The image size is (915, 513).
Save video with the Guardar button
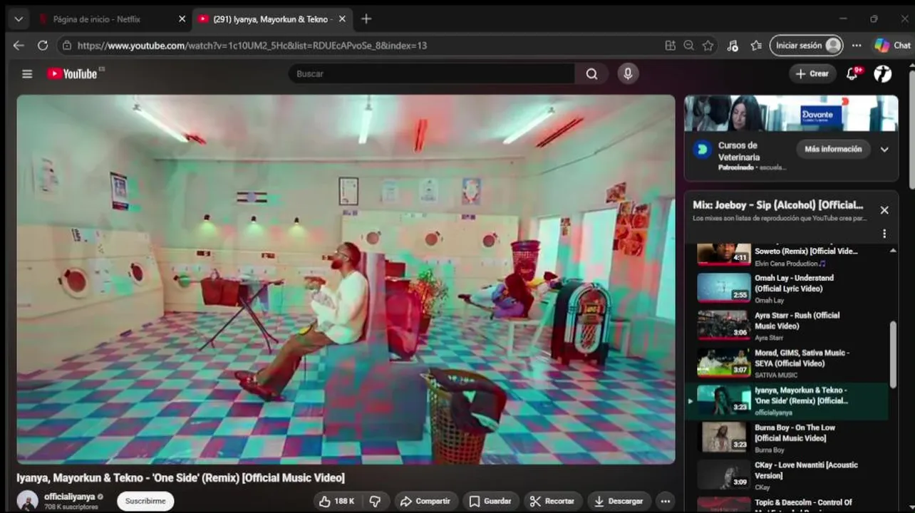(490, 501)
